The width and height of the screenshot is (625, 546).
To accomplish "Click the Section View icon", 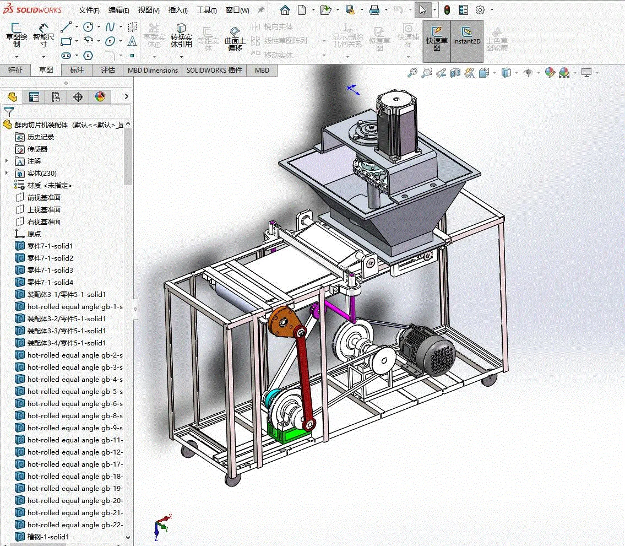I will (x=455, y=73).
